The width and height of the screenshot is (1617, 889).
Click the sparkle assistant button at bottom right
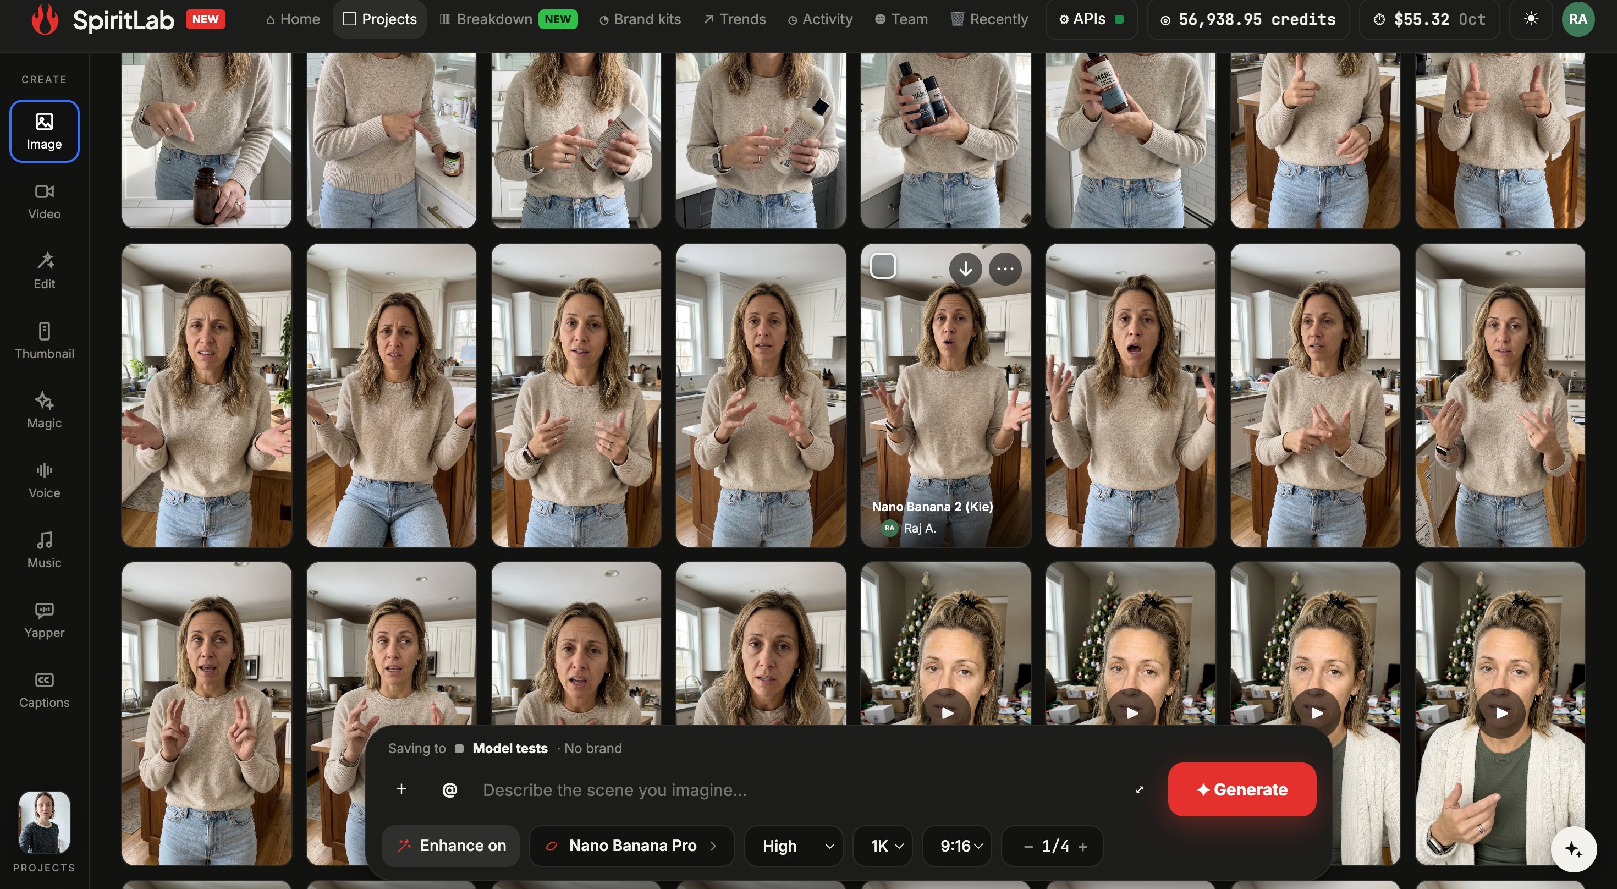1573,849
